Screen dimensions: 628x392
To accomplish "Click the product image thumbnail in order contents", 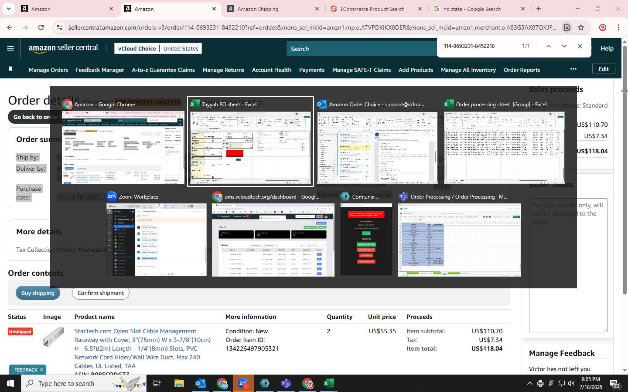I will (x=53, y=337).
